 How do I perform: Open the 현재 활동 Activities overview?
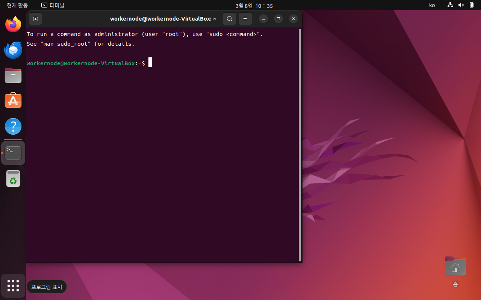[17, 5]
